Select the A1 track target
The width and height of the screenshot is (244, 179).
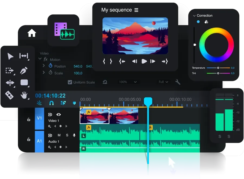[39, 142]
